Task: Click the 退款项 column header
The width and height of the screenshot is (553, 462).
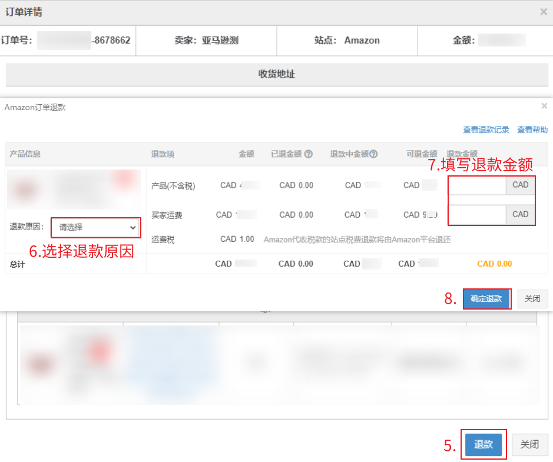Action: click(x=163, y=154)
